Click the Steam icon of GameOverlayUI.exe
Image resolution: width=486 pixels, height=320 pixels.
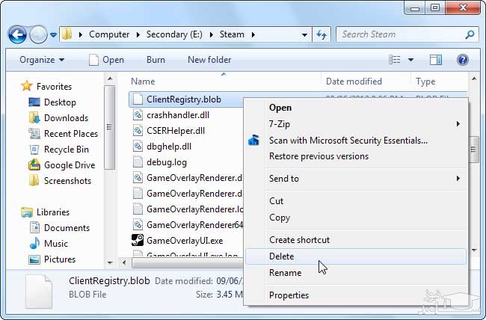(x=138, y=240)
